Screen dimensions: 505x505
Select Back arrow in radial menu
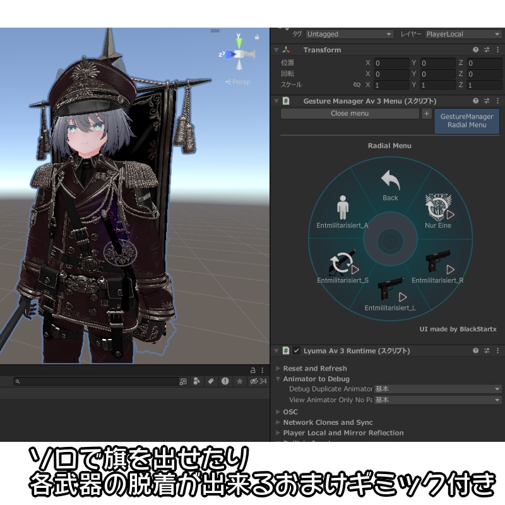(390, 180)
